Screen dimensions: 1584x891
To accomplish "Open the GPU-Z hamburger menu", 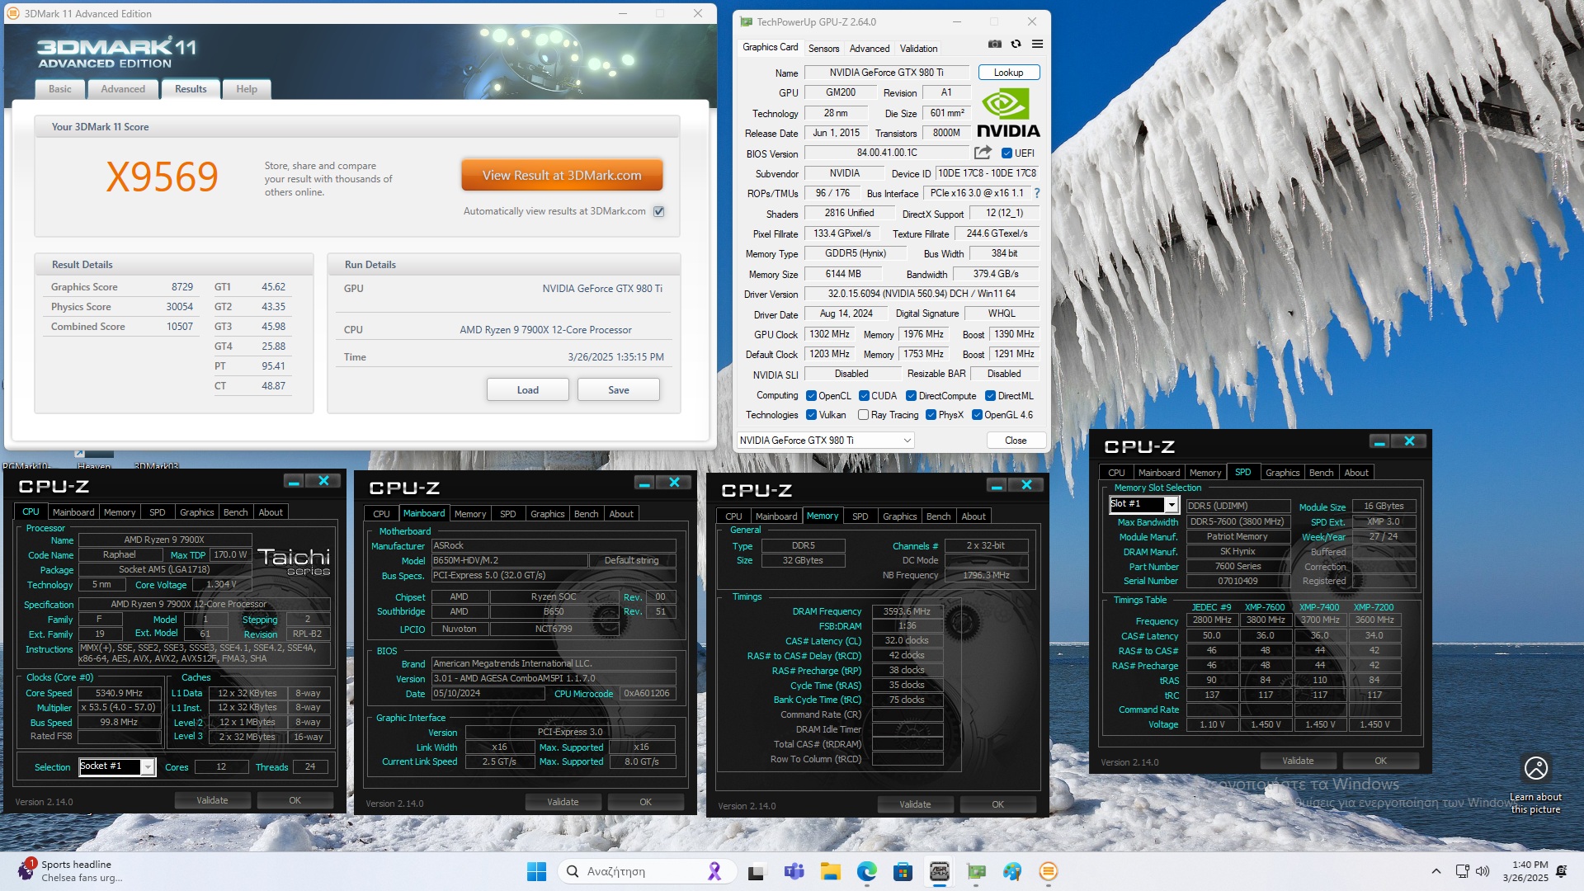I will coord(1037,44).
